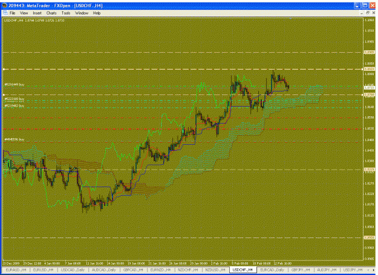
Task: Open the Charts menu
Action: 51,13
